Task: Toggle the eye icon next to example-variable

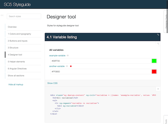Action: click(68, 56)
